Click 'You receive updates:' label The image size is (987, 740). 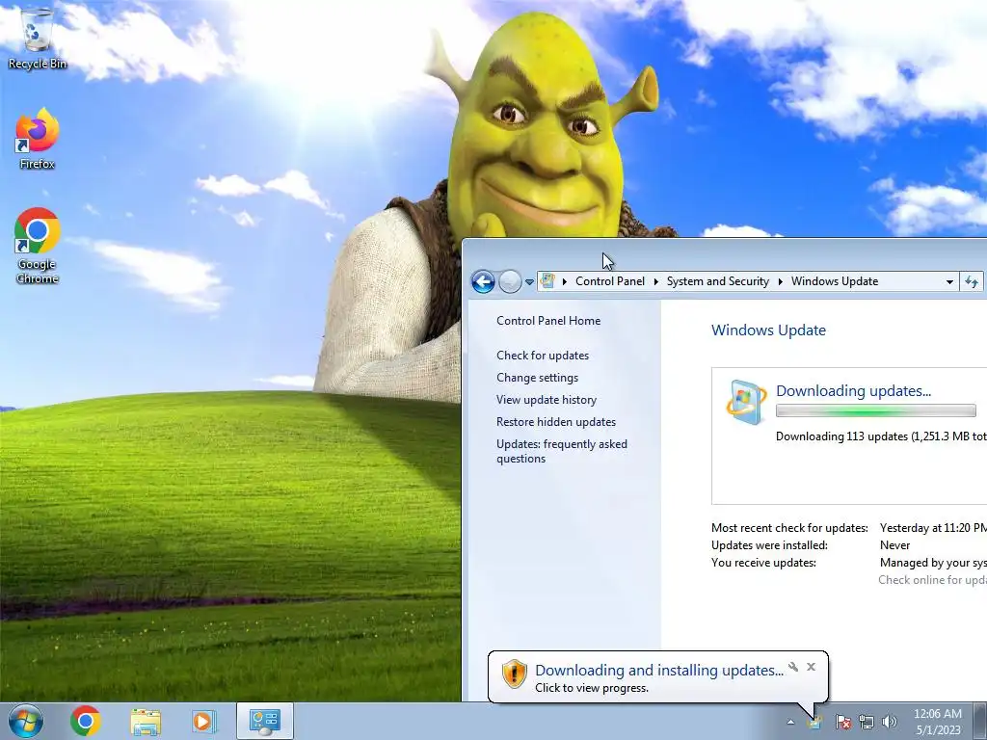[x=763, y=563]
